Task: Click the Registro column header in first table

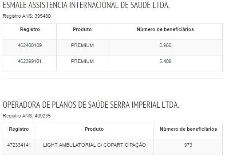Action: 30,29
